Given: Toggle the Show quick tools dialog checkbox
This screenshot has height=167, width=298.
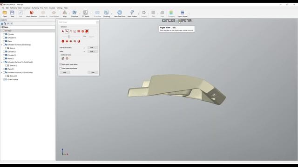Looking at the screenshot, I should [61, 64].
